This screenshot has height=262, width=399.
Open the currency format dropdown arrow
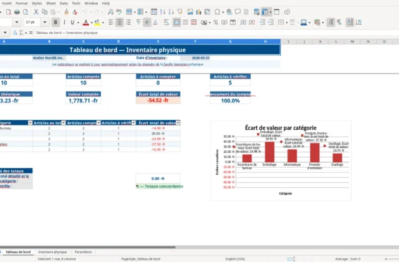pos(209,22)
